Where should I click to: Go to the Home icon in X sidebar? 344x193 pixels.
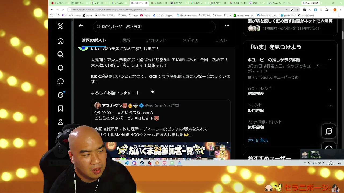coord(60,41)
